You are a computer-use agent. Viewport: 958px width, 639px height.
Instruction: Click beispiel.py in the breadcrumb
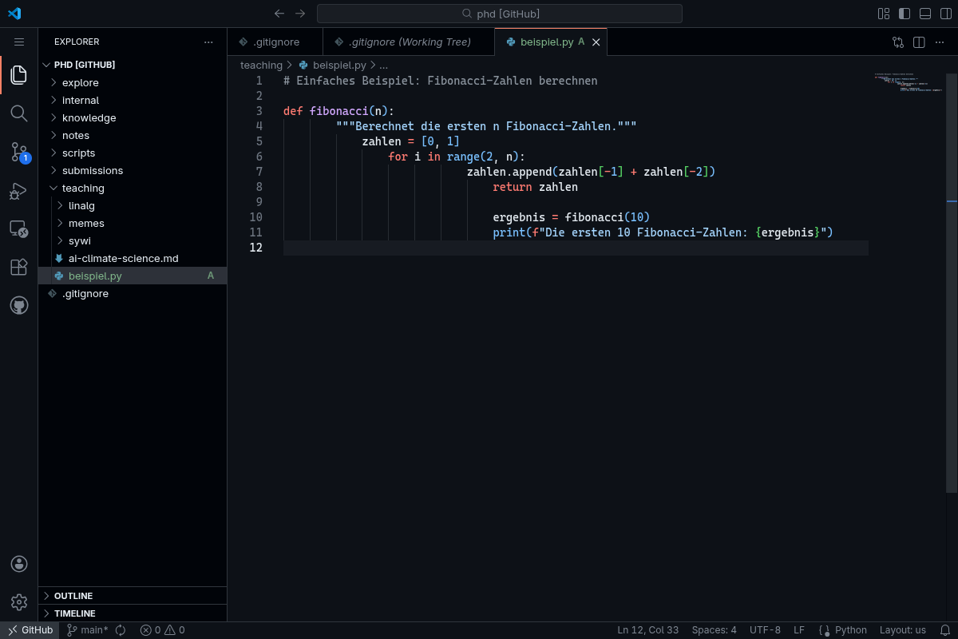click(332, 65)
